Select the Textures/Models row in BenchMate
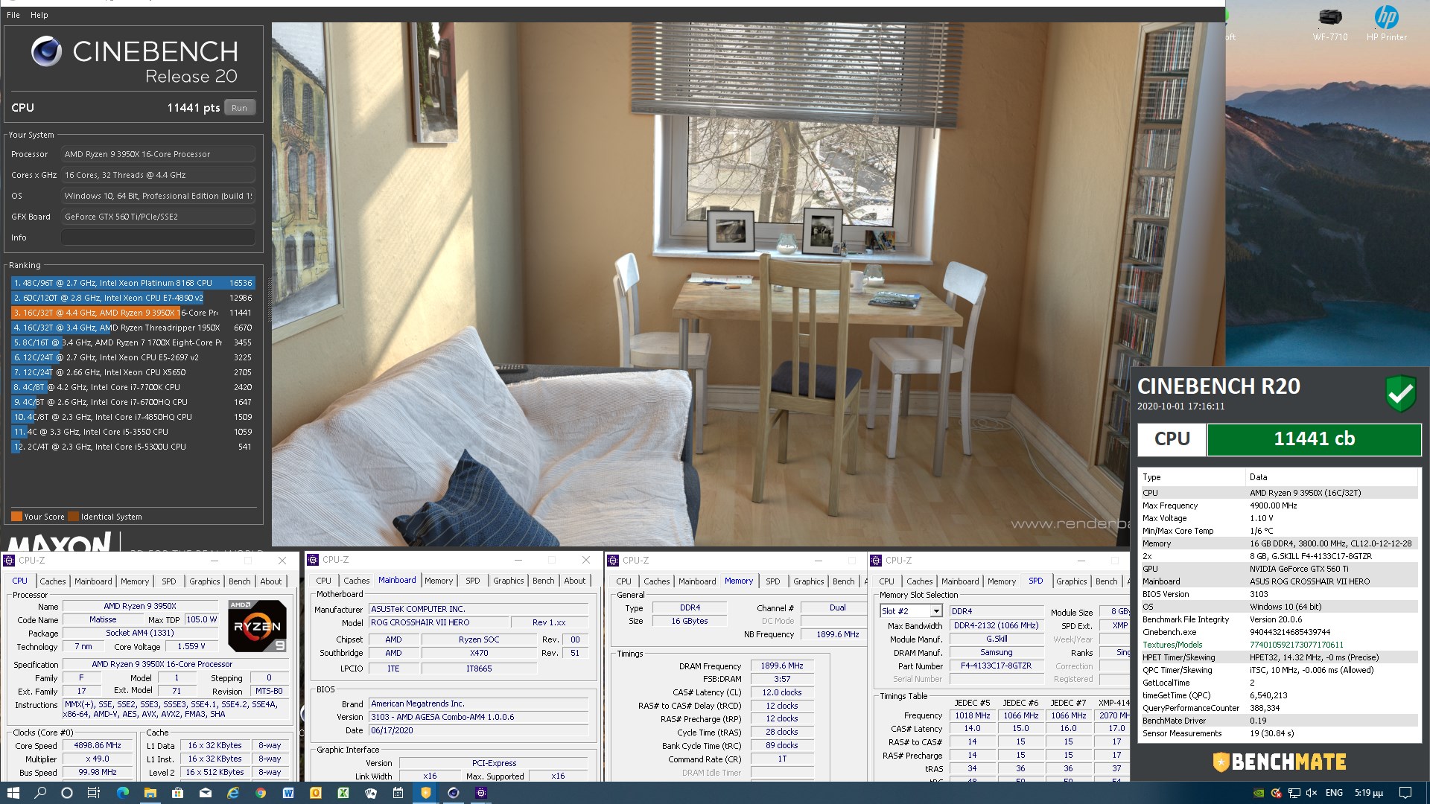 (1279, 645)
